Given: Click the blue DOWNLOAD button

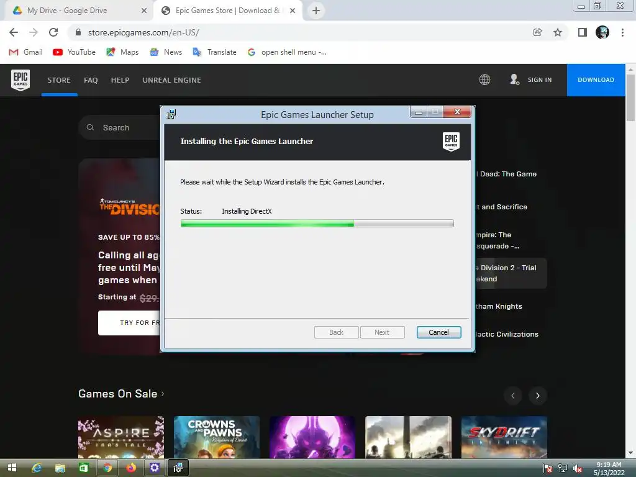Looking at the screenshot, I should [596, 80].
